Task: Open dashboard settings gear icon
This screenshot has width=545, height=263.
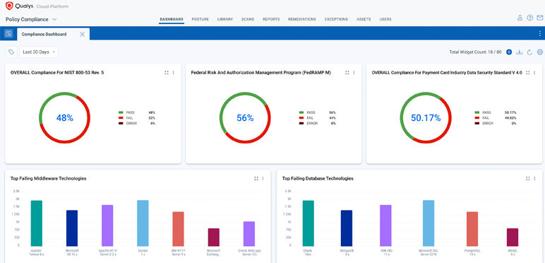Action: click(x=540, y=52)
